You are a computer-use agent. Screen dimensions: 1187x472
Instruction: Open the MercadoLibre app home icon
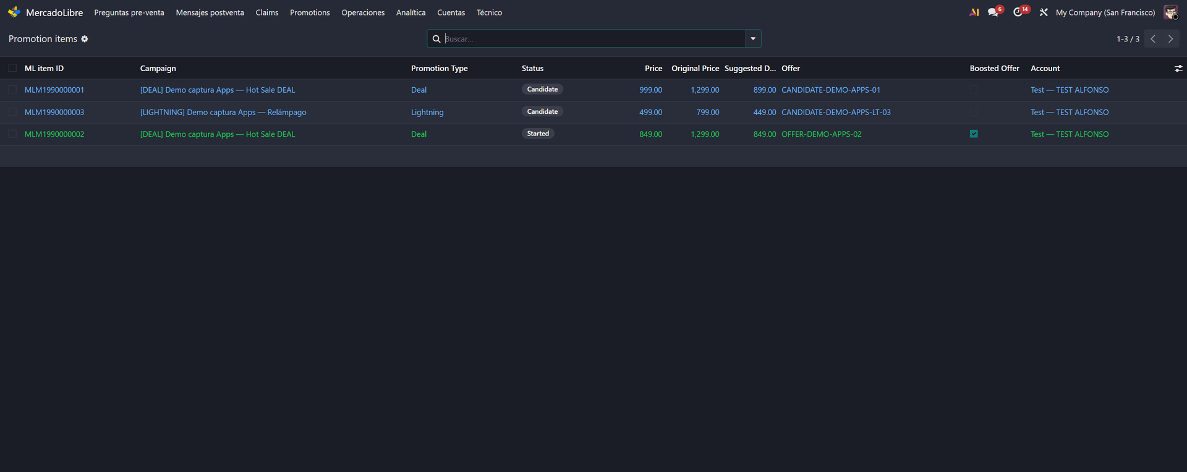point(14,12)
